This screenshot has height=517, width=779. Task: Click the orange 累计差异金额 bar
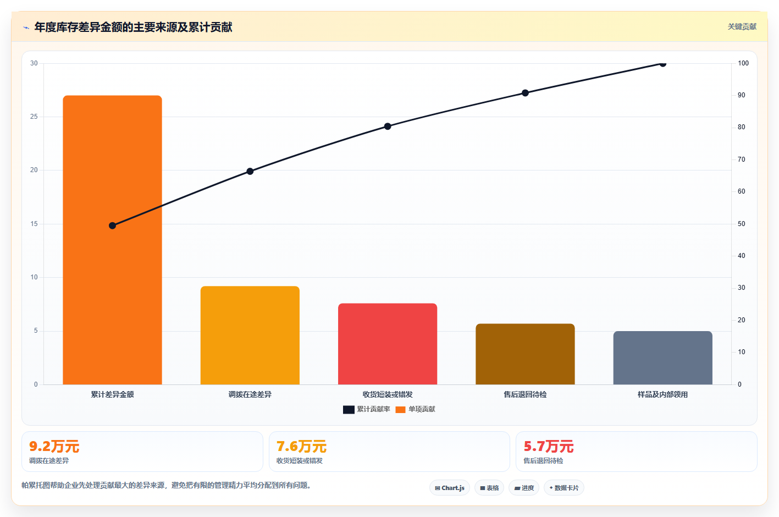pos(112,240)
